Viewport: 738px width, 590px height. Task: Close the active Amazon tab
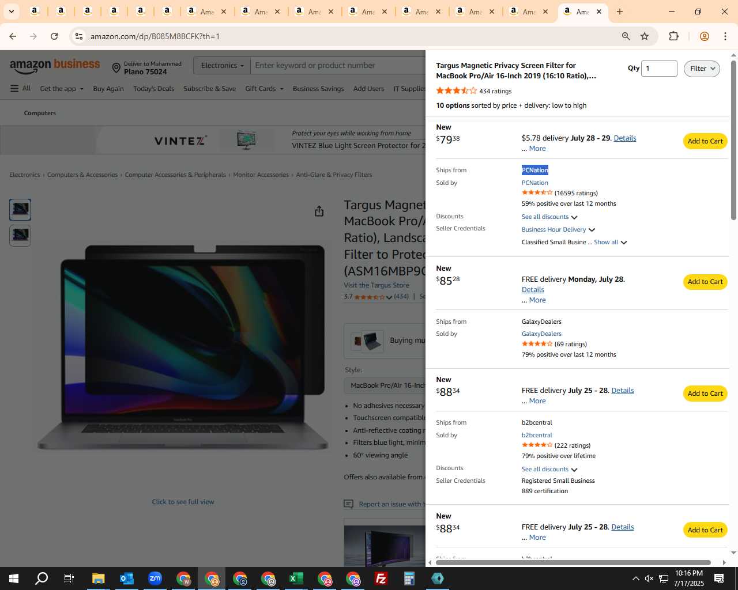pyautogui.click(x=599, y=12)
